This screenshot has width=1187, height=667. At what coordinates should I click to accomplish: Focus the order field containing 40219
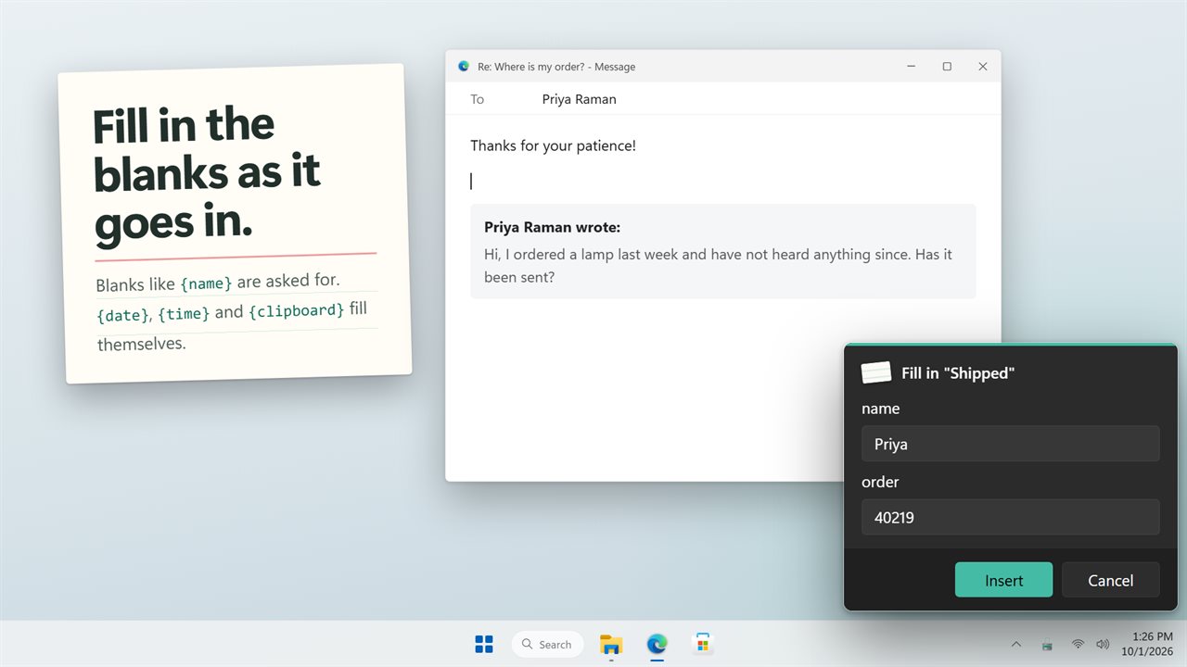1010,517
